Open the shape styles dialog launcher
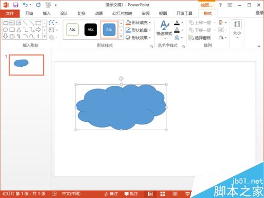 [x=152, y=46]
